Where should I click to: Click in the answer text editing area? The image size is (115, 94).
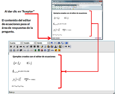click(61, 72)
